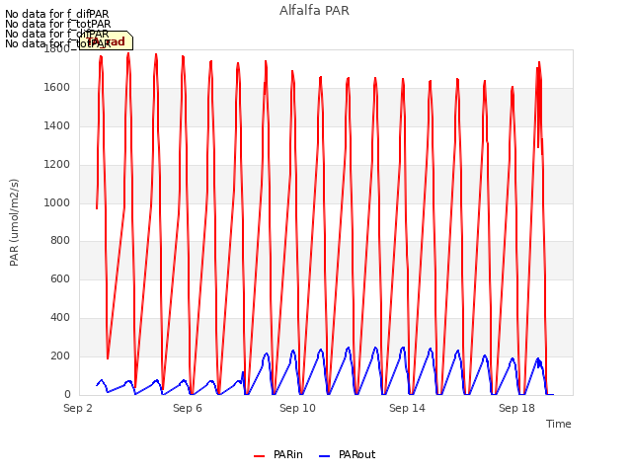Click the 800 y-axis tick label
The image size is (632, 474).
pos(60,241)
